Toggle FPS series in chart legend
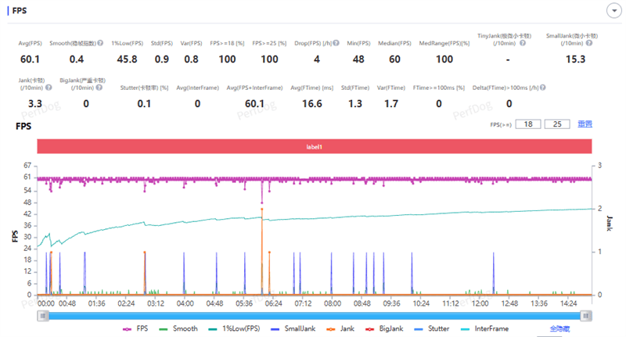Viewport: 626px width, 337px height. click(x=136, y=329)
